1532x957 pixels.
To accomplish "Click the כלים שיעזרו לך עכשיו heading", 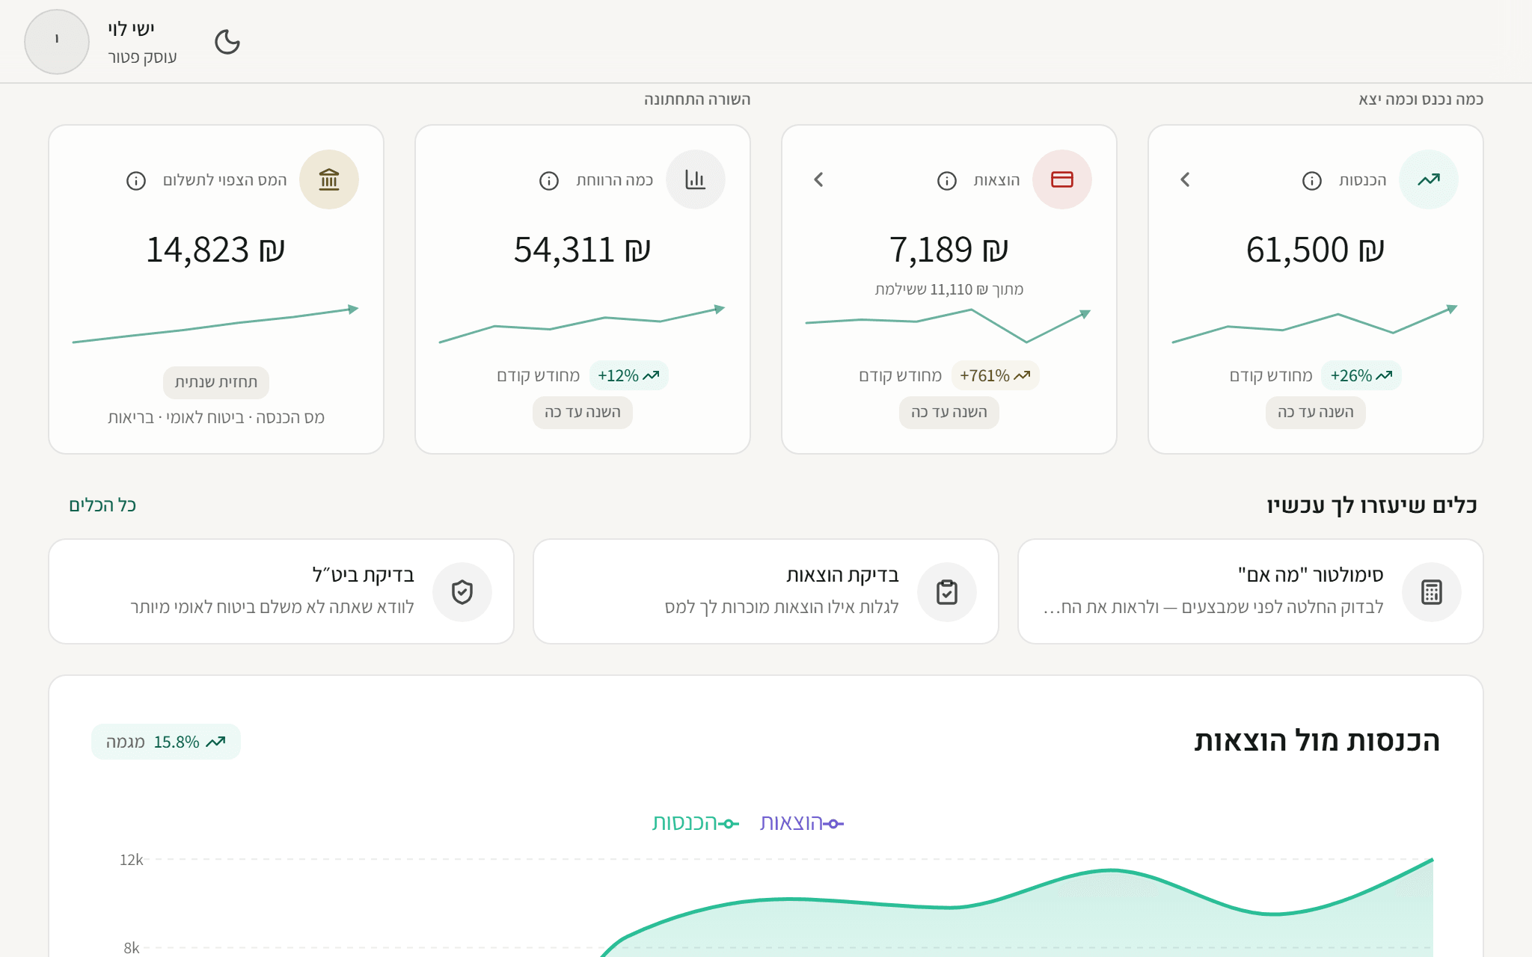I will 1372,505.
